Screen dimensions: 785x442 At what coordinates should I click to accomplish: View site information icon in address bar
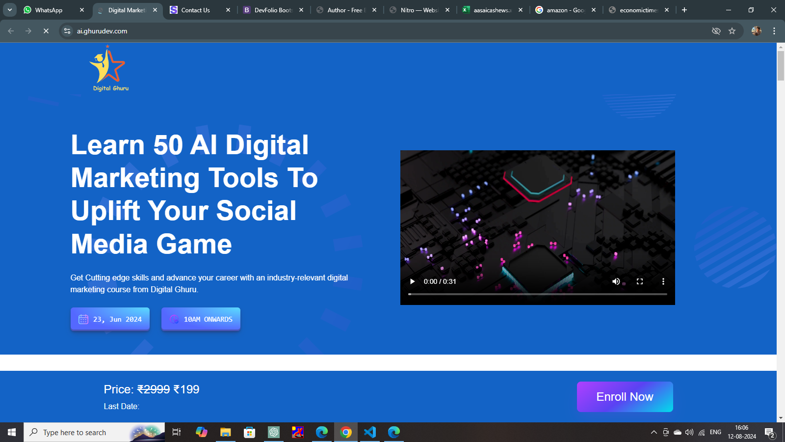pyautogui.click(x=67, y=31)
